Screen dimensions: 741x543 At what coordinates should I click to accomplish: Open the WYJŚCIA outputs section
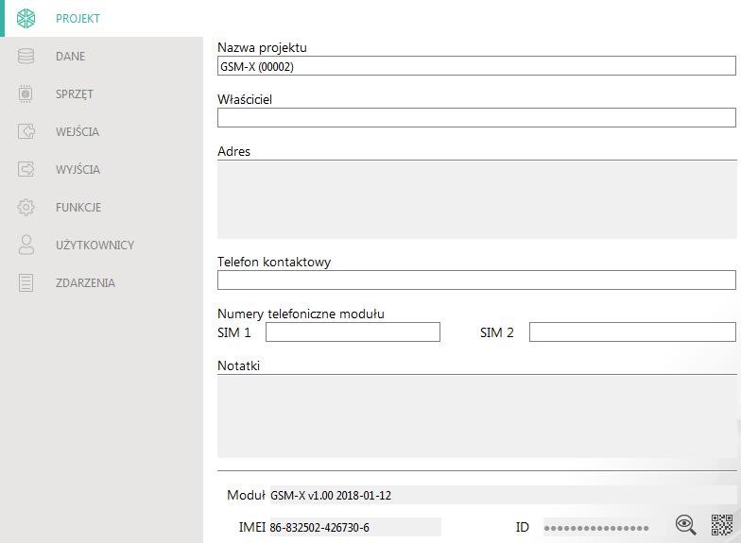pyautogui.click(x=102, y=170)
